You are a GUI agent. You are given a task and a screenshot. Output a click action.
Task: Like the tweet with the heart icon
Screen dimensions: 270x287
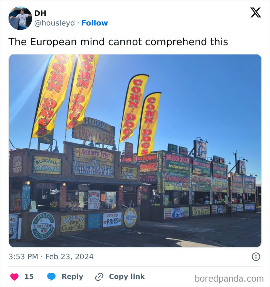14,277
